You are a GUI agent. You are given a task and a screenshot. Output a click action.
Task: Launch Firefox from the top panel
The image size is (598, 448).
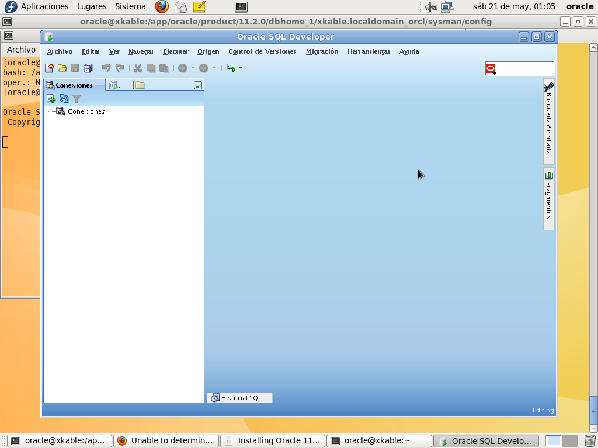coord(162,6)
